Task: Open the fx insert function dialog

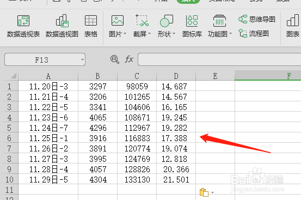Action: [x=129, y=59]
